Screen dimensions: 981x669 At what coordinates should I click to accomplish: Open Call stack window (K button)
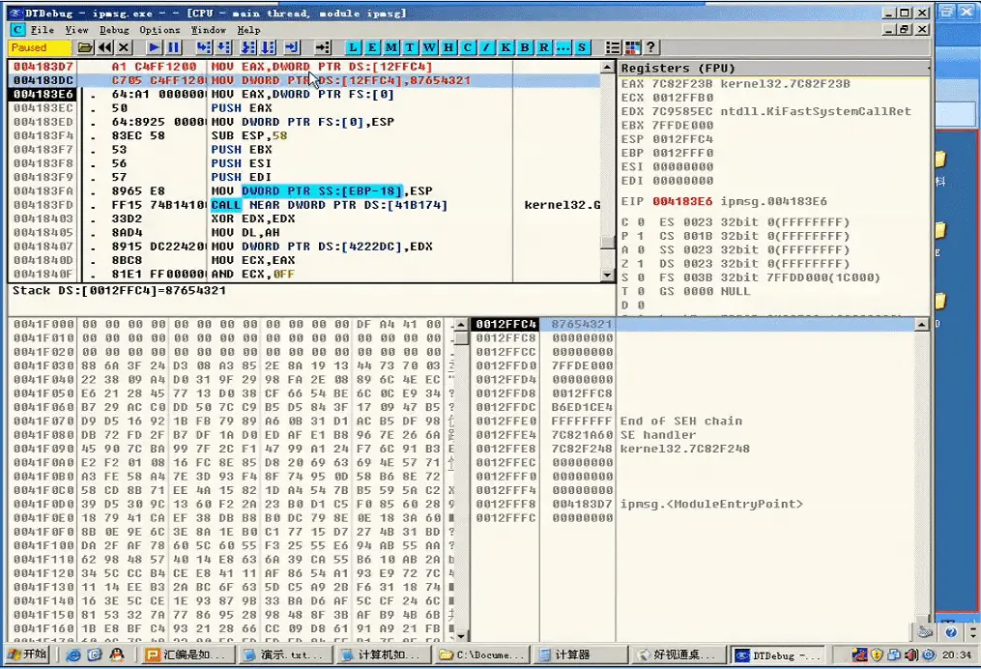pyautogui.click(x=505, y=47)
